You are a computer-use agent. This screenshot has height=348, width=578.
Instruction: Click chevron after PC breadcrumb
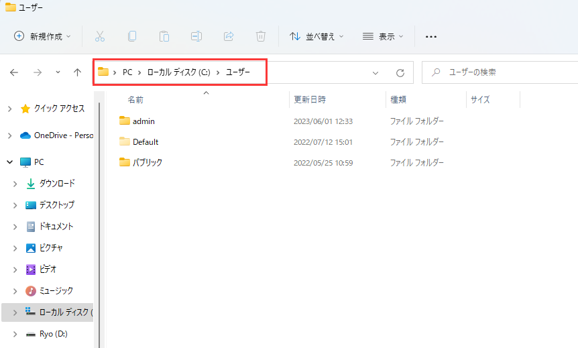click(x=139, y=72)
